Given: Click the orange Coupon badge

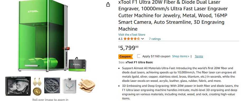Looking at the screenshot, I should (x=126, y=57).
